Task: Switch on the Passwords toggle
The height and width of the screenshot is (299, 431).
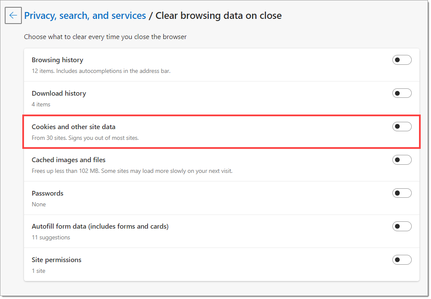Action: 401,193
